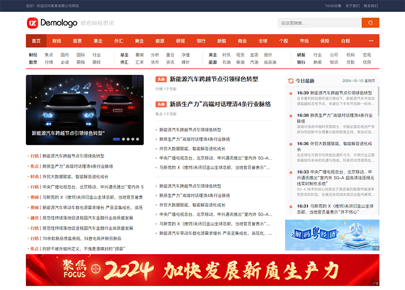This screenshot has width=405, height=290.
Task: Click the Demologo logo icon
Action: pos(33,23)
